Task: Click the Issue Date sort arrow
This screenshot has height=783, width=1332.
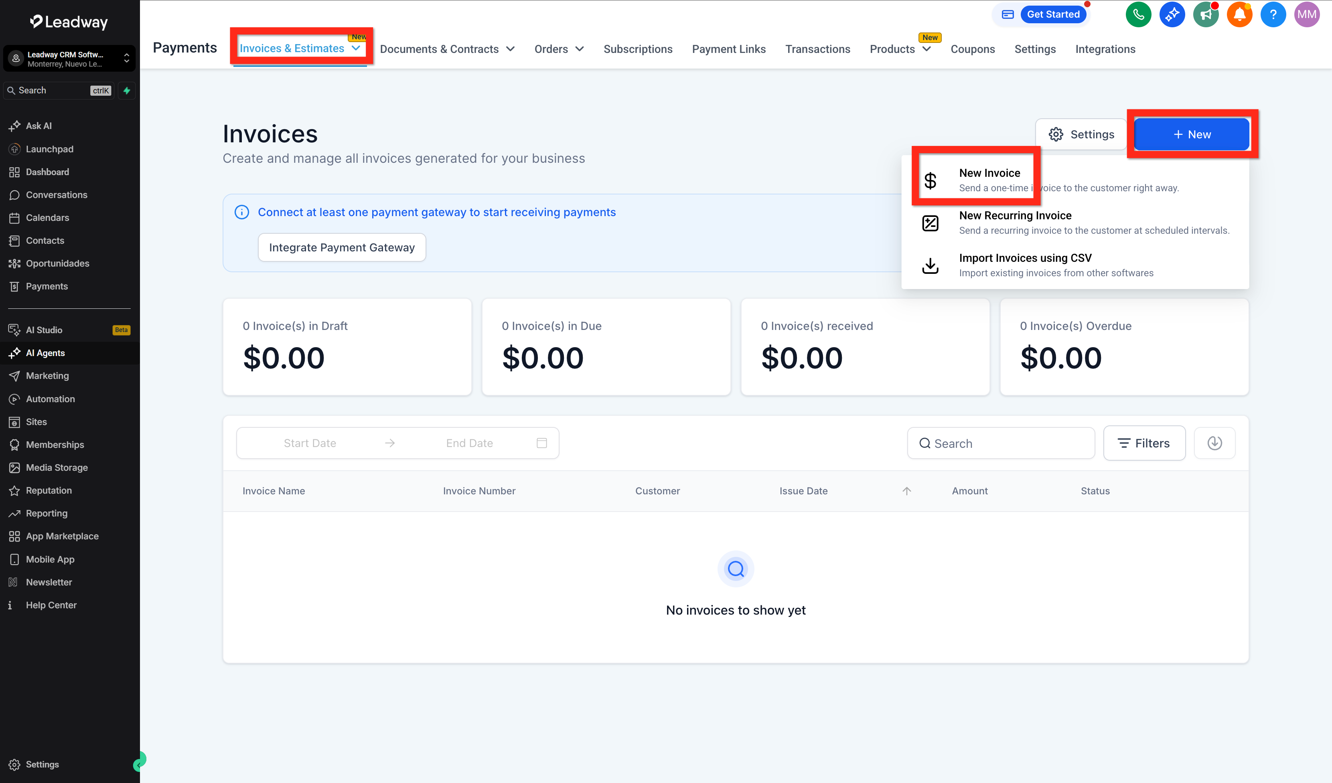Action: pos(906,491)
